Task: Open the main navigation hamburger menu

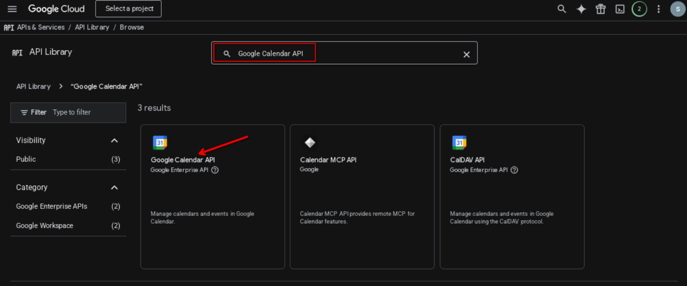Action: 12,9
